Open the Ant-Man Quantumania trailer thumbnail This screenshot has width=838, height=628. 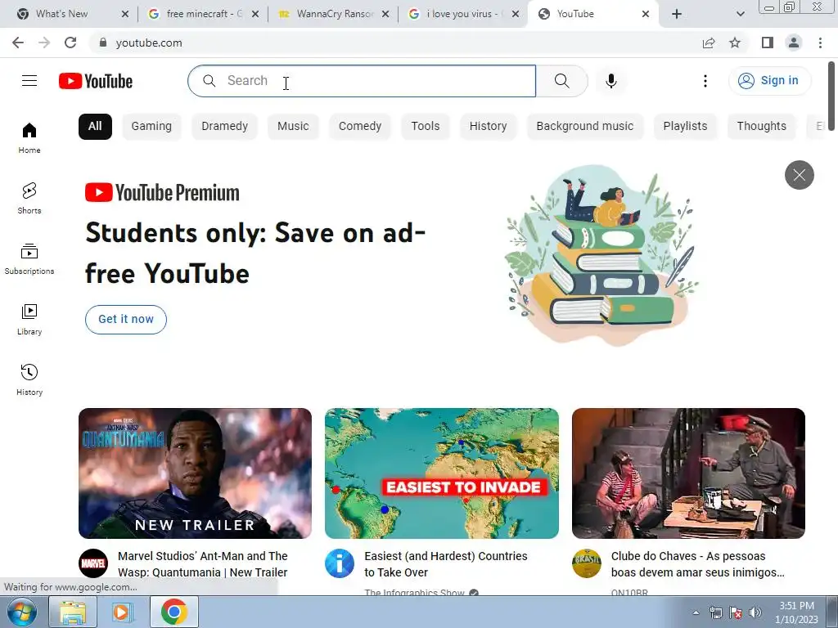pos(195,473)
